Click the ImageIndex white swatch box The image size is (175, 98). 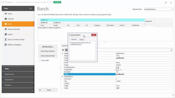117,70
